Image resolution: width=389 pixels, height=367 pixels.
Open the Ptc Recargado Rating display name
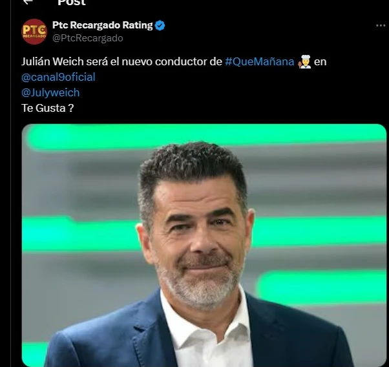click(x=103, y=26)
